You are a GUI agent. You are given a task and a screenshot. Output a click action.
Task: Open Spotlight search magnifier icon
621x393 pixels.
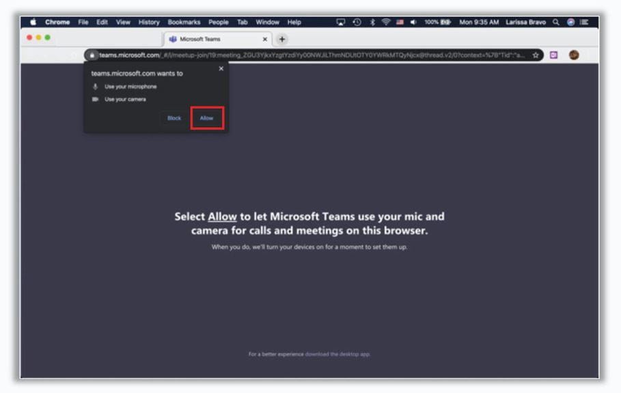pos(556,22)
